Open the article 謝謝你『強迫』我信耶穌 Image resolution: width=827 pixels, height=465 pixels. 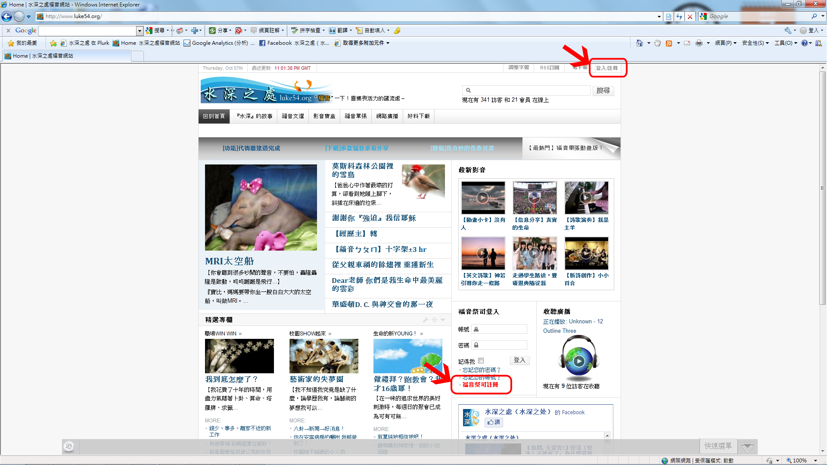[374, 218]
